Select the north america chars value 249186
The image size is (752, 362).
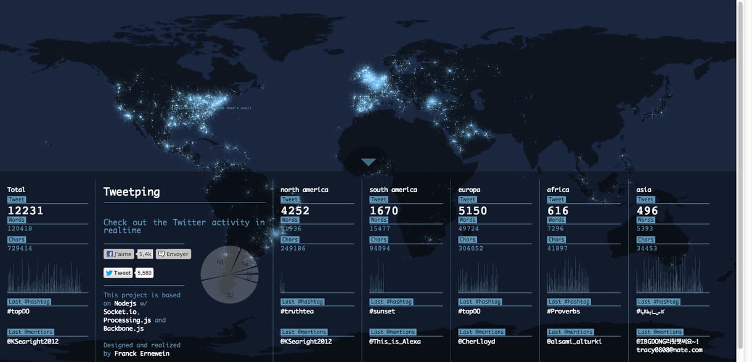click(293, 248)
